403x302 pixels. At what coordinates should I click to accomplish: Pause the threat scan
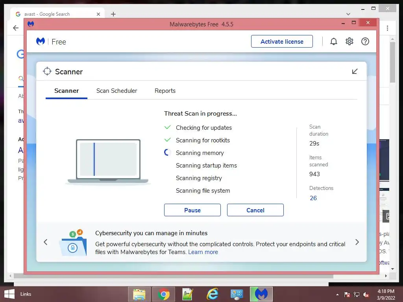[x=192, y=210]
